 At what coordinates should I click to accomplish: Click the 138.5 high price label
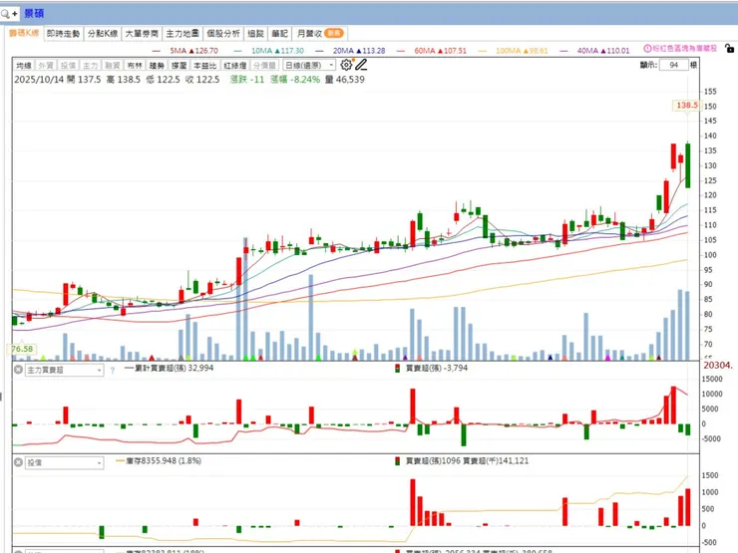[687, 106]
